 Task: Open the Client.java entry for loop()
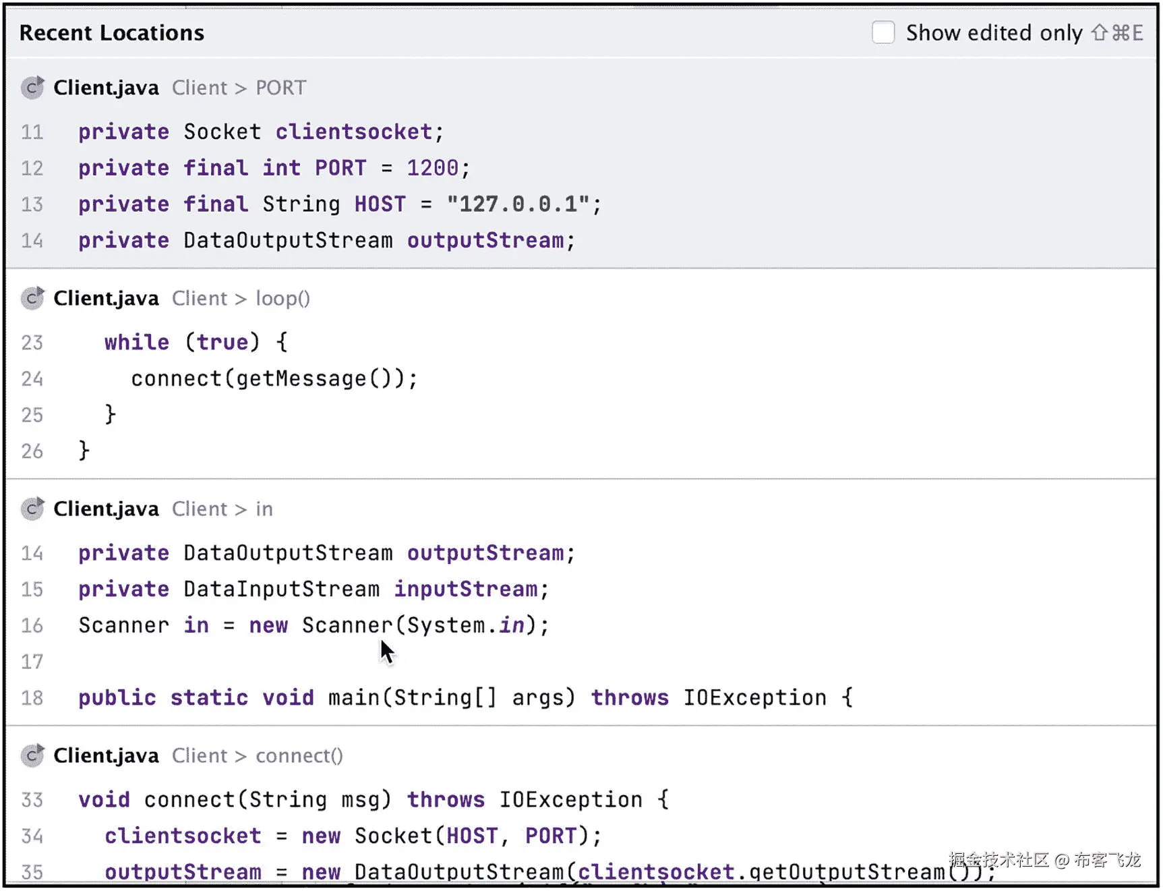click(107, 298)
